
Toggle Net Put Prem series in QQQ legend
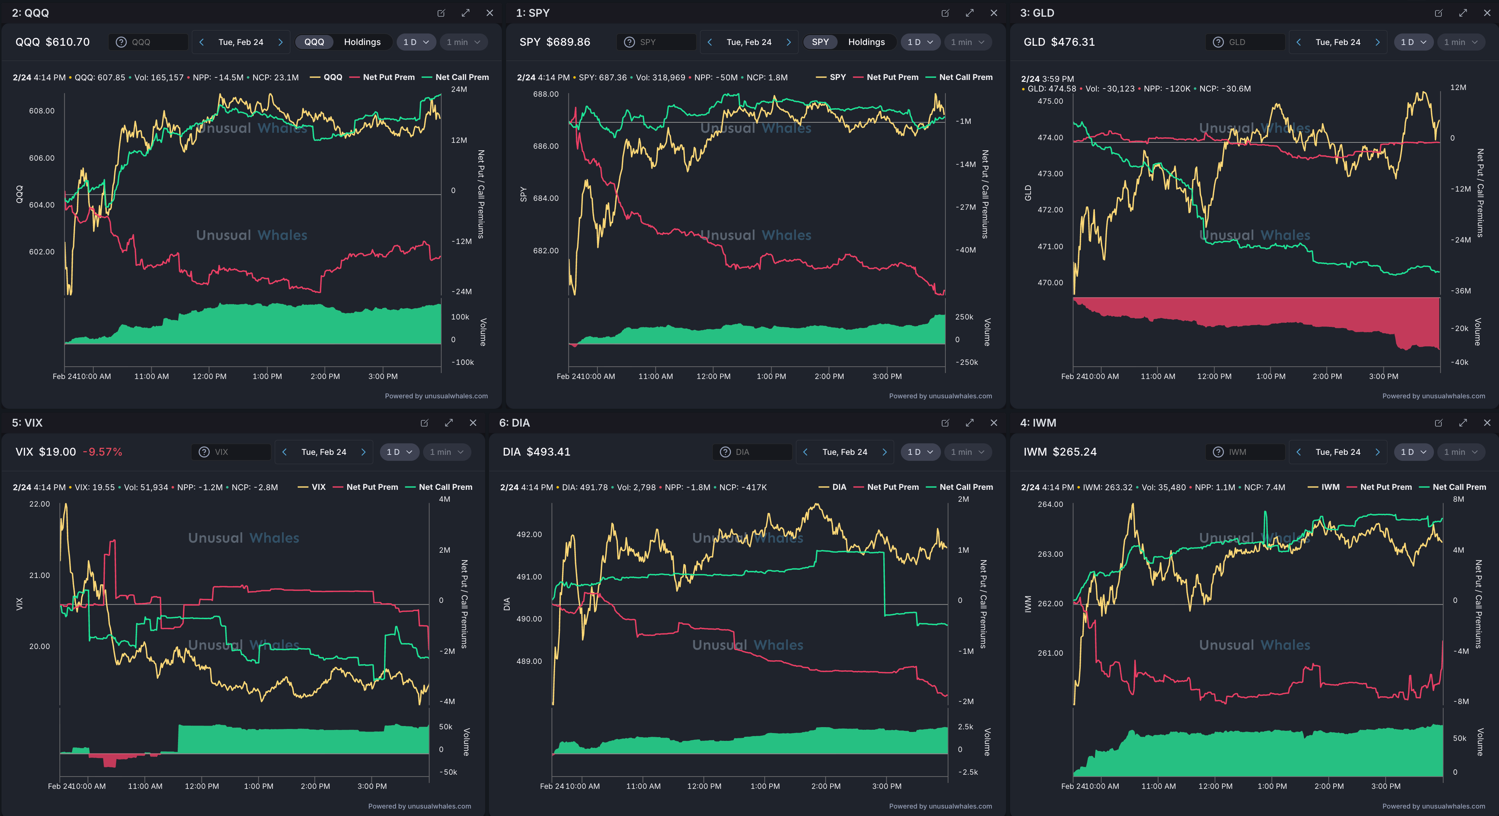388,77
